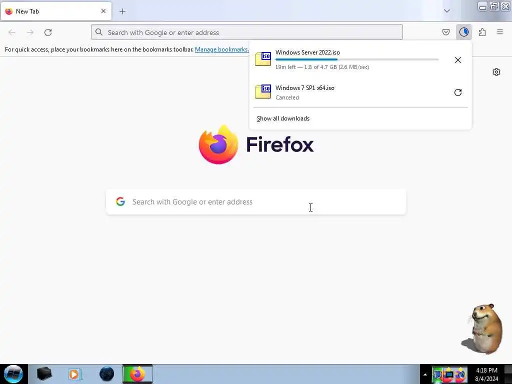
Task: Launch the media player taskbar icon
Action: 75,374
